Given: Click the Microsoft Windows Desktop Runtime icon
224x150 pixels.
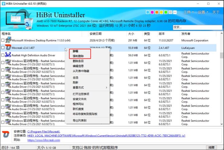Looking at the screenshot, I should [8, 40].
